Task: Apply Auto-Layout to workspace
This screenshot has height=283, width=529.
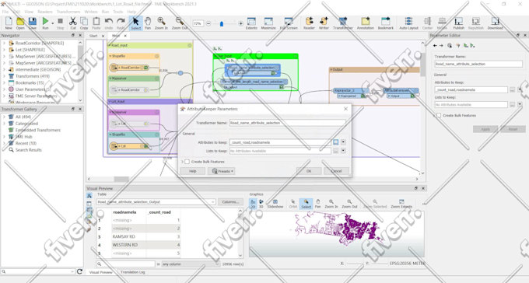Action: pos(408,23)
